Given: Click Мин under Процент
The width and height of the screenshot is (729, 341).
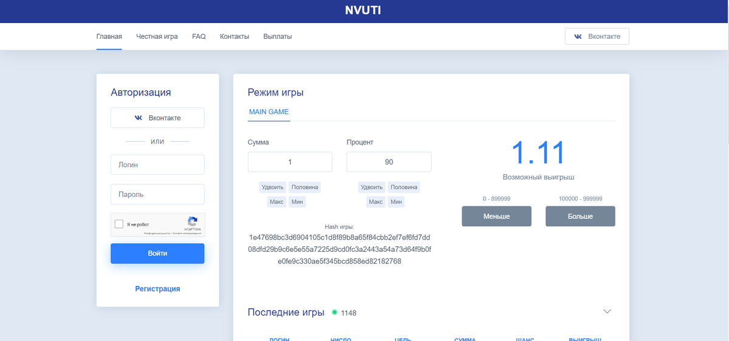Looking at the screenshot, I should click(x=396, y=201).
